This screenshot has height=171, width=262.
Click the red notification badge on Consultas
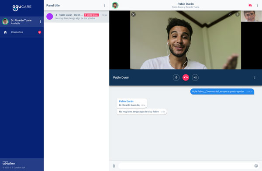tap(40, 32)
